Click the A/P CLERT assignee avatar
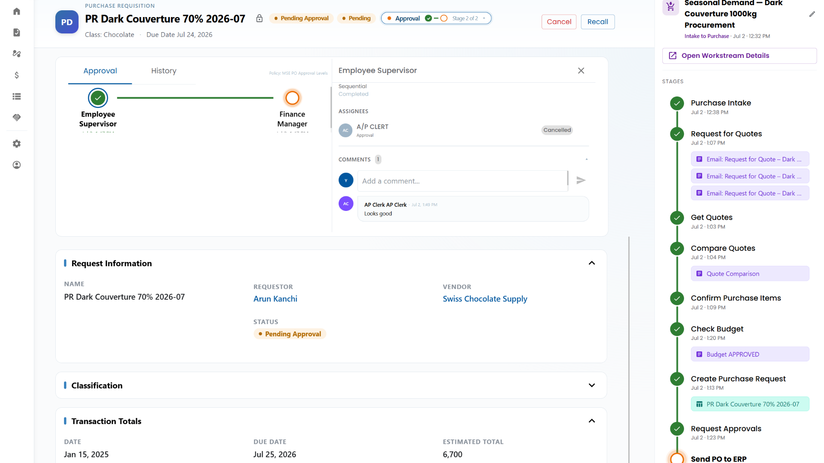 (x=345, y=130)
